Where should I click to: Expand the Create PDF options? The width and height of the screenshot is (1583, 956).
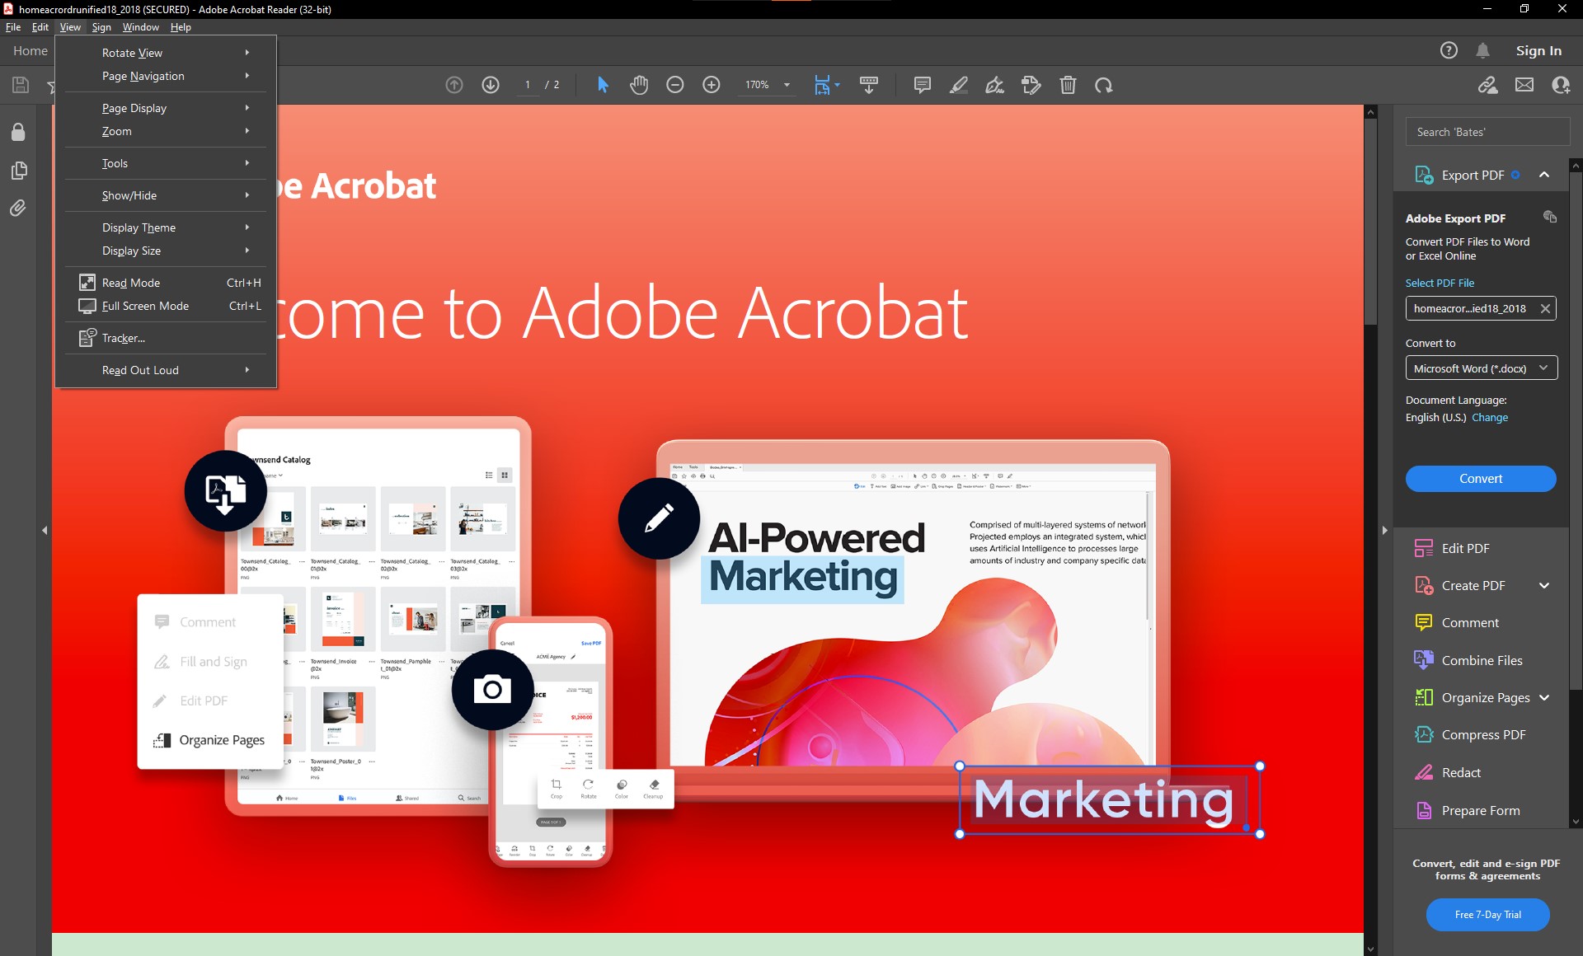coord(1543,585)
